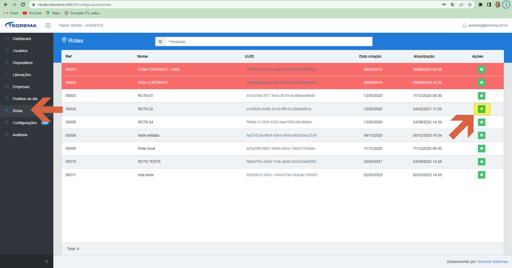Open actions gear for teste editado
Image resolution: width=512 pixels, height=268 pixels.
(x=481, y=135)
